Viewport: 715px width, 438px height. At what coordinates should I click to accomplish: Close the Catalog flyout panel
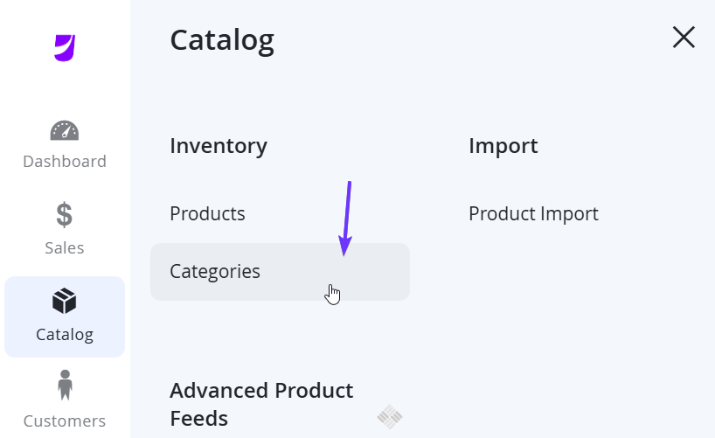pos(684,37)
